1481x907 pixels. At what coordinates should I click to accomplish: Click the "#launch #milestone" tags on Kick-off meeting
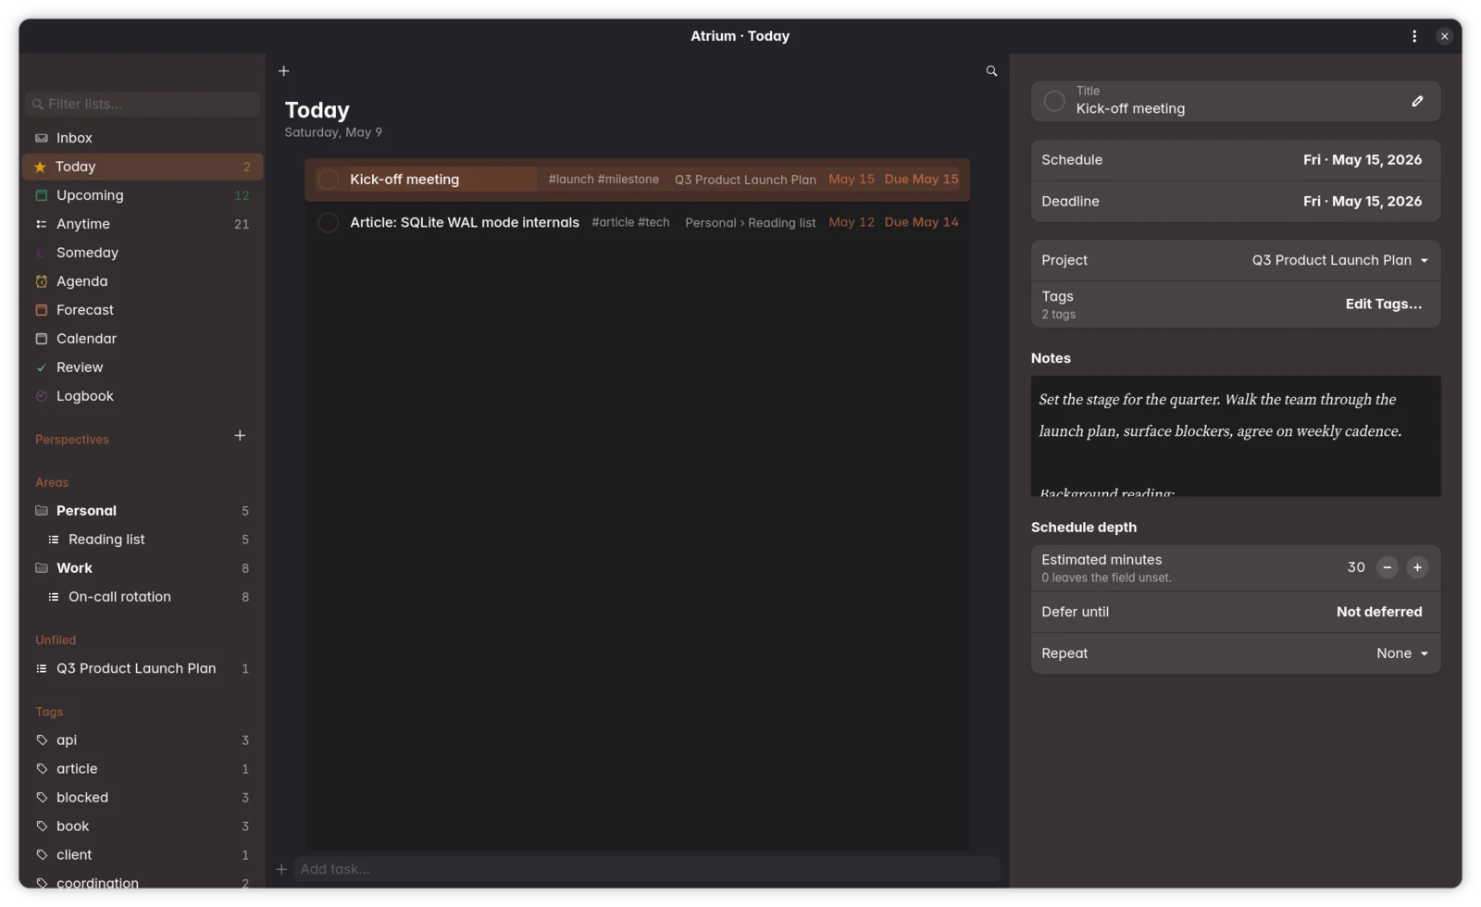[604, 180]
